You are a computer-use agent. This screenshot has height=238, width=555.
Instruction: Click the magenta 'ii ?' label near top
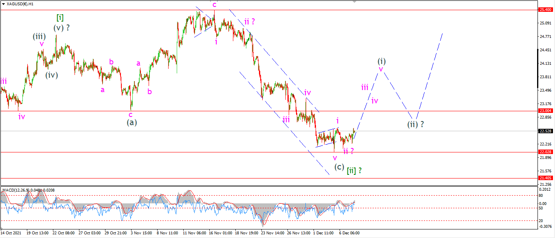[x=250, y=21]
